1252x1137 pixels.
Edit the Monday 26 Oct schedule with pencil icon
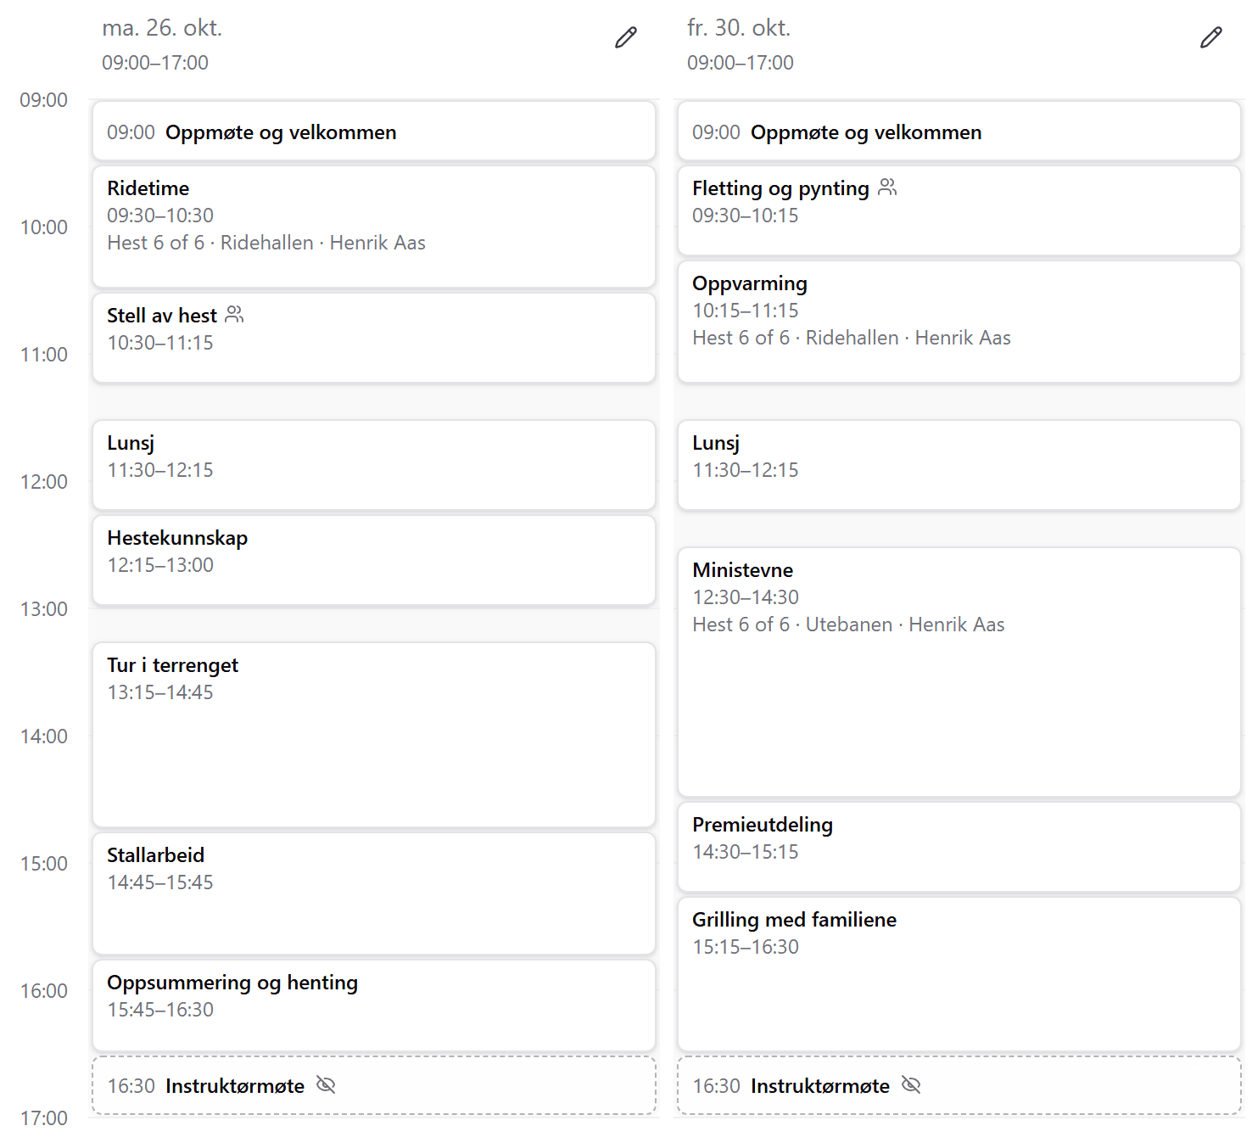[x=626, y=38]
